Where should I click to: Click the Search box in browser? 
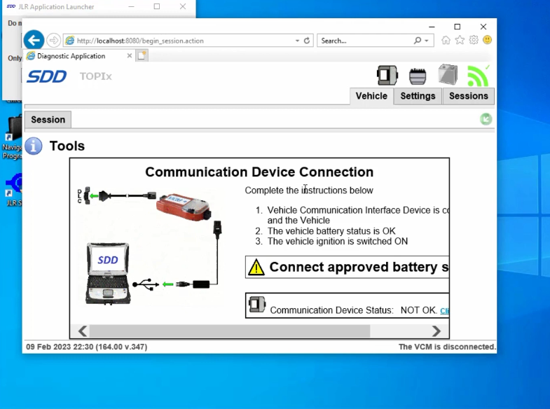(365, 41)
